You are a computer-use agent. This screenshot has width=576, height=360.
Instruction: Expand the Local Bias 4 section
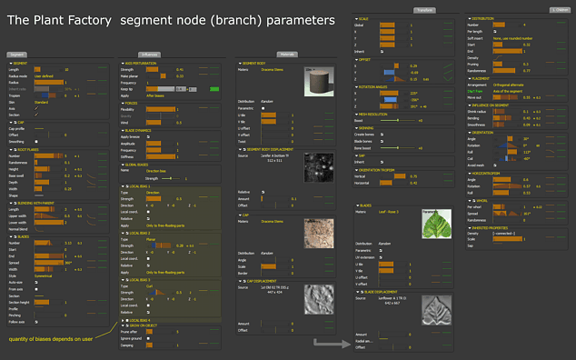123,320
